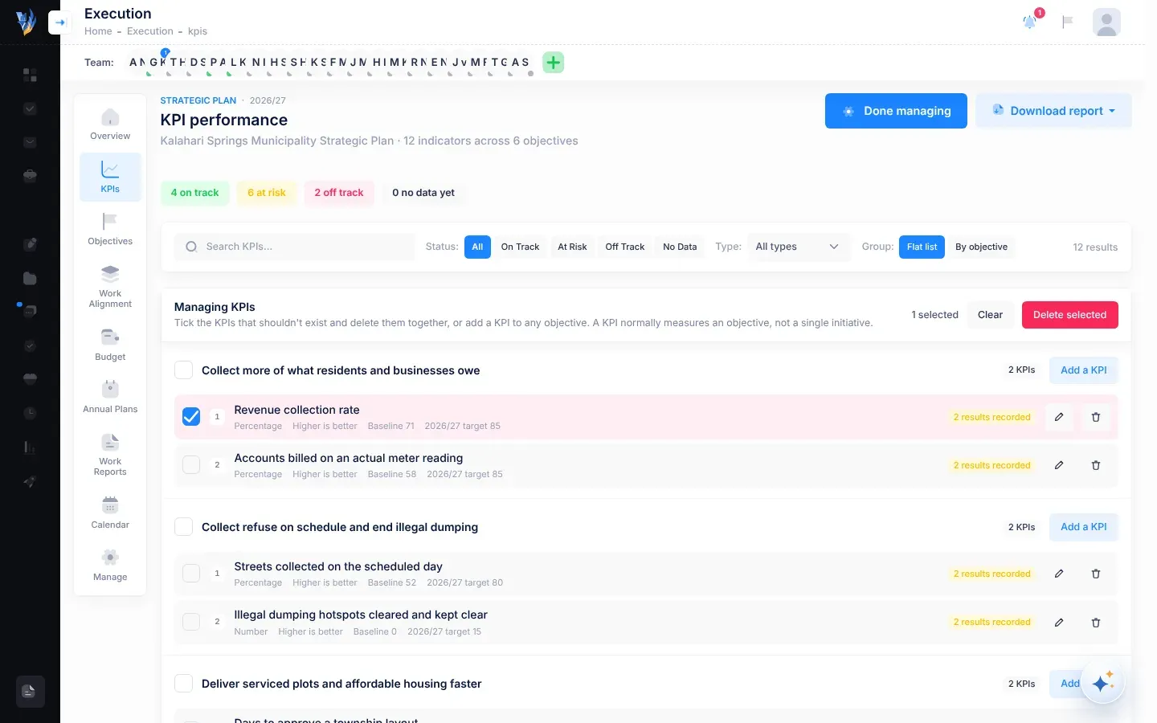Image resolution: width=1157 pixels, height=723 pixels.
Task: Add a team member with green plus
Action: pos(554,62)
